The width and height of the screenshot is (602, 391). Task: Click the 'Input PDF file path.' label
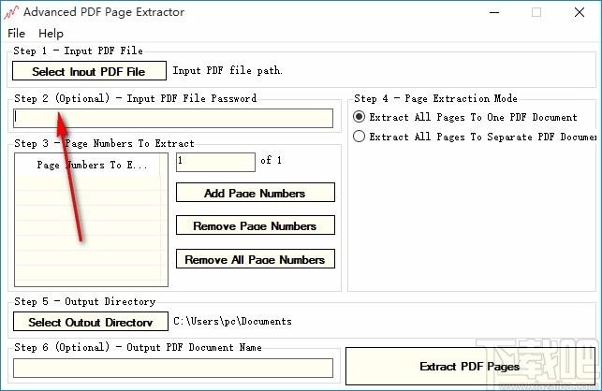pos(228,70)
